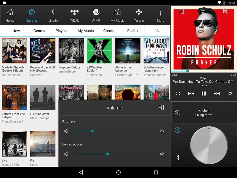Mute the Kitchen speaker
The width and height of the screenshot is (237, 178).
coord(66,131)
